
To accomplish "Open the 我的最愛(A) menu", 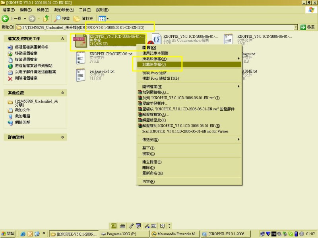I will [64, 10].
